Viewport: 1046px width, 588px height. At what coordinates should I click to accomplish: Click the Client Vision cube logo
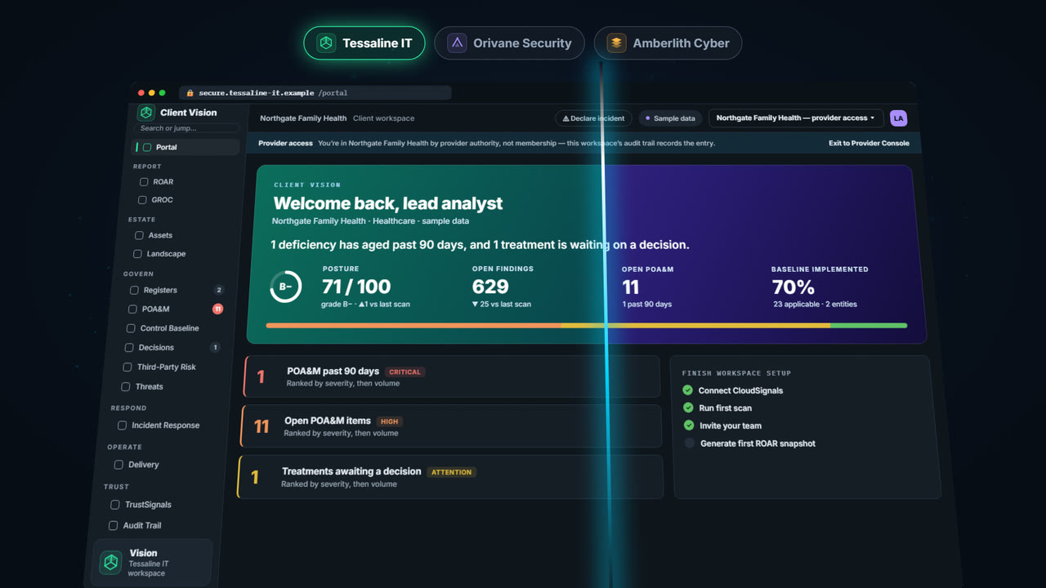(146, 113)
